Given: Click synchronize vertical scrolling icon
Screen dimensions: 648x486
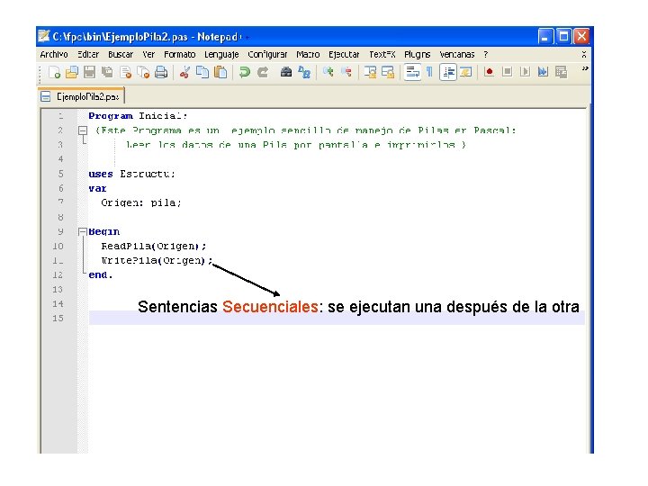Looking at the screenshot, I should pos(370,72).
